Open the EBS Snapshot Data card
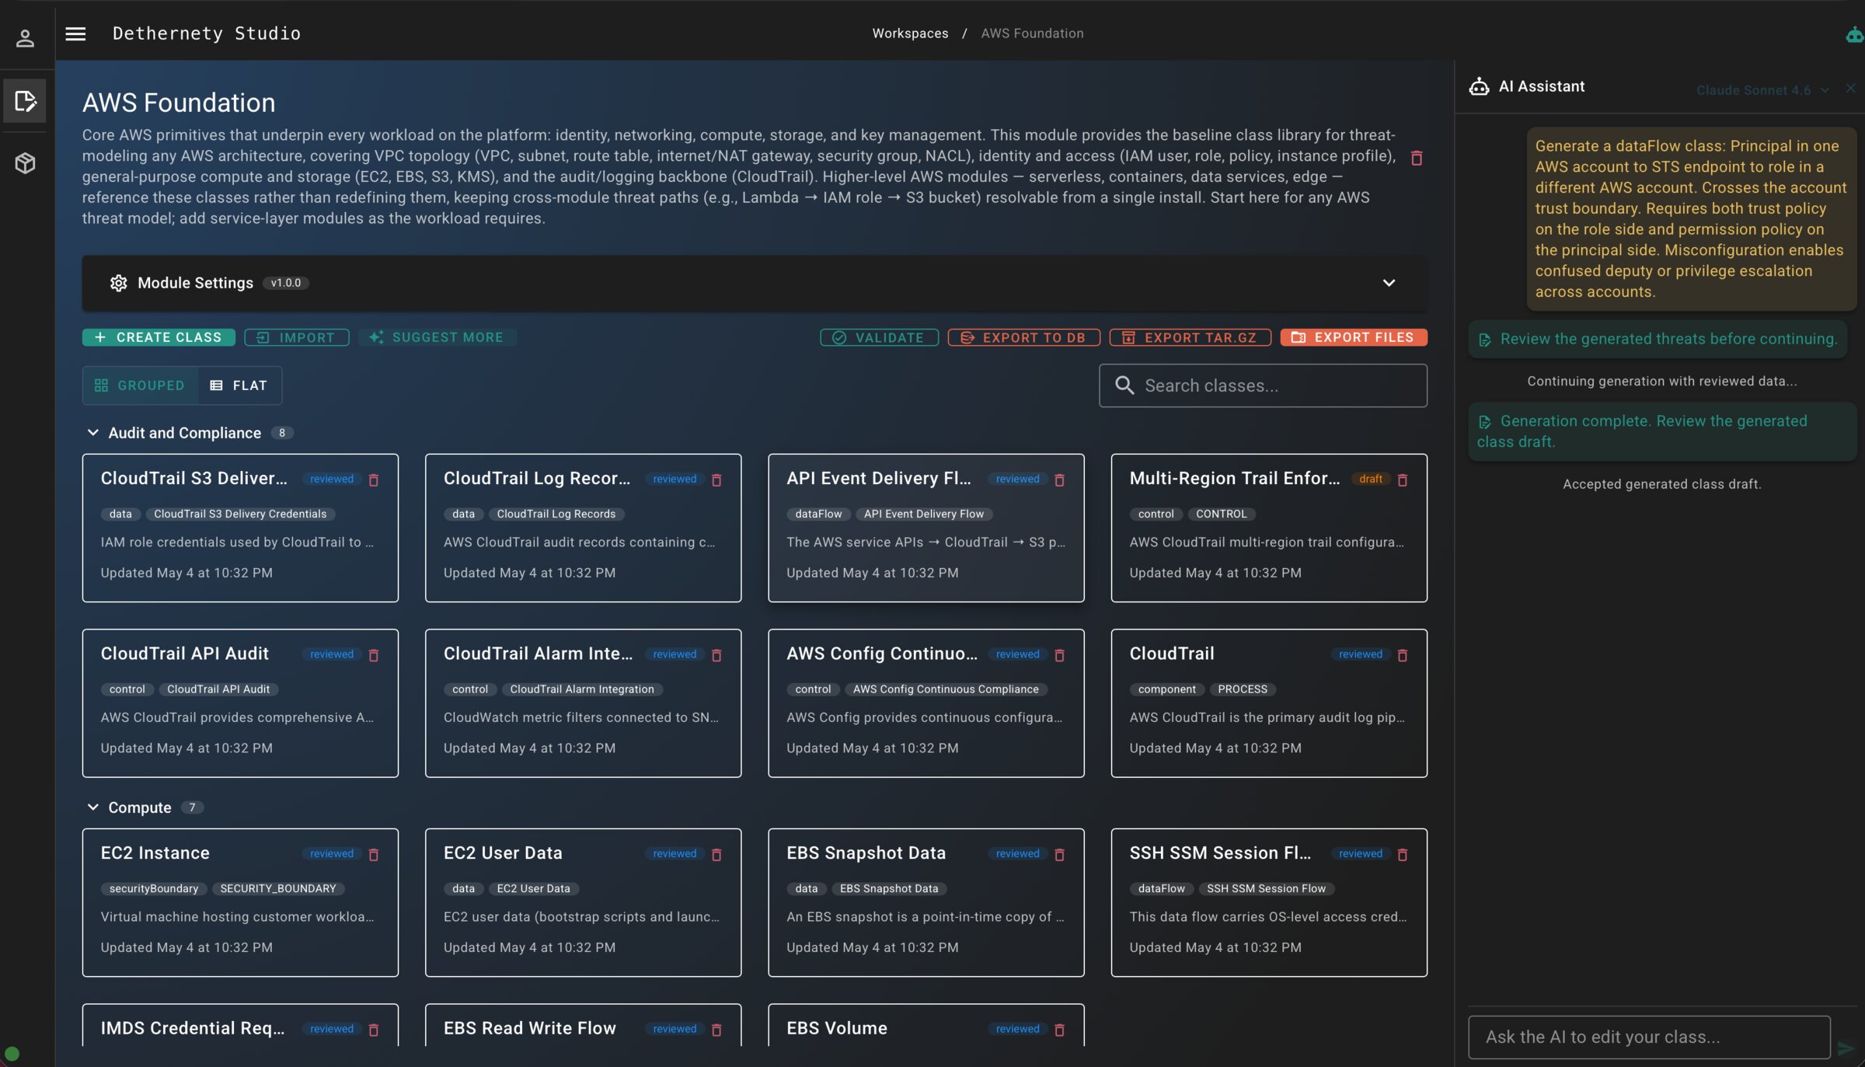This screenshot has width=1865, height=1067. click(x=926, y=902)
